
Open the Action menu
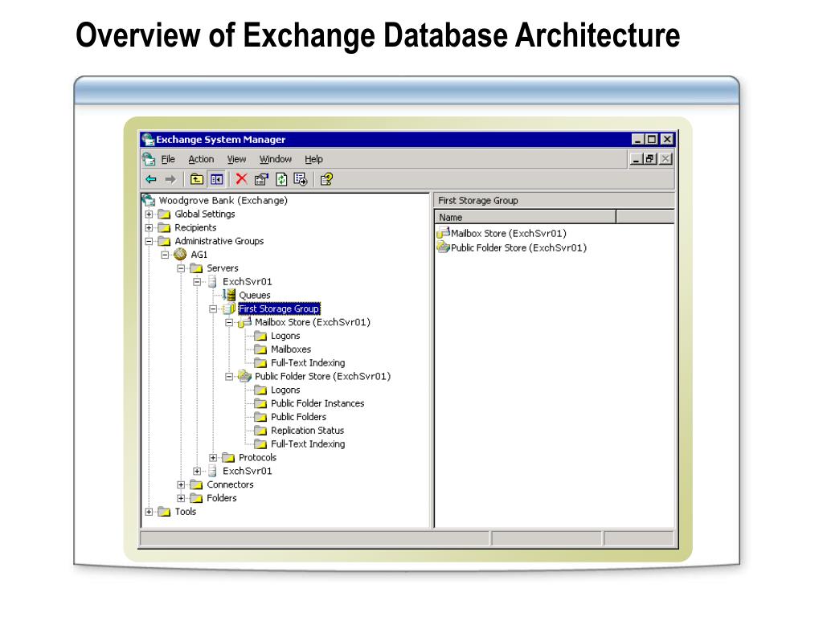point(201,159)
